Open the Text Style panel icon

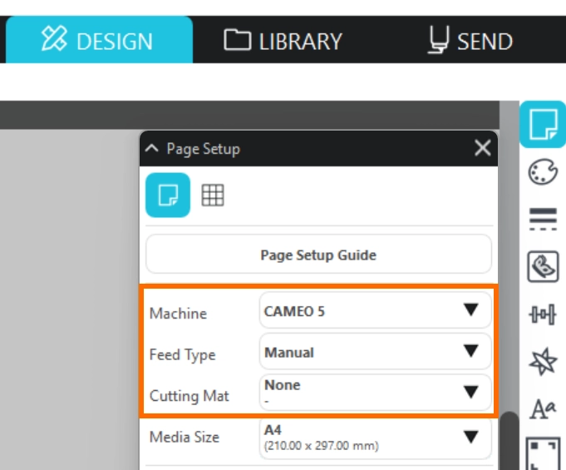[543, 409]
